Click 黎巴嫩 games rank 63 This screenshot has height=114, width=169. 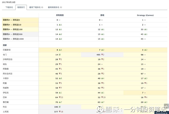[x=99, y=102]
